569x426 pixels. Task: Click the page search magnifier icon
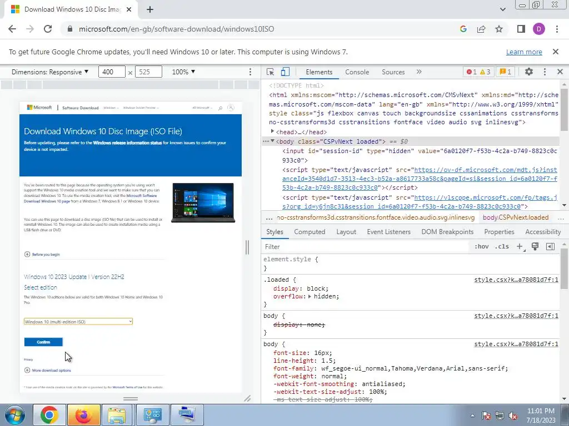point(220,108)
